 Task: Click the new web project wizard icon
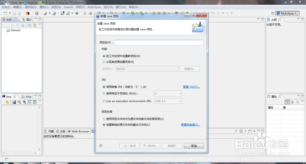[x=45, y=13]
